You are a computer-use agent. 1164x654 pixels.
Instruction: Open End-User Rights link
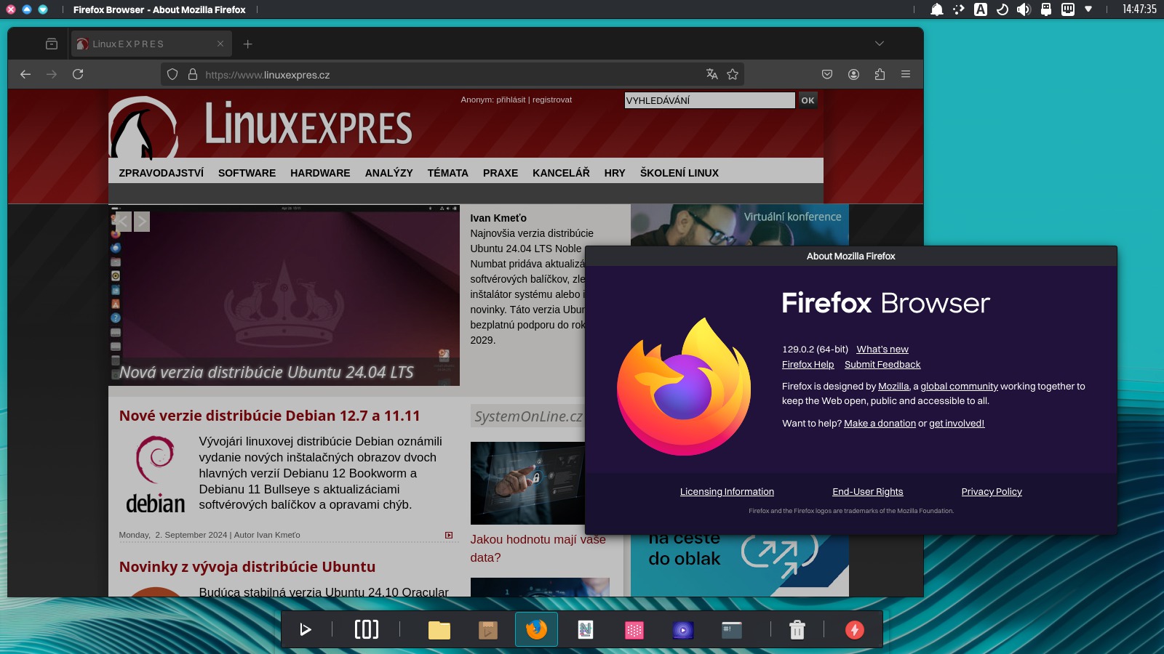pos(867,491)
